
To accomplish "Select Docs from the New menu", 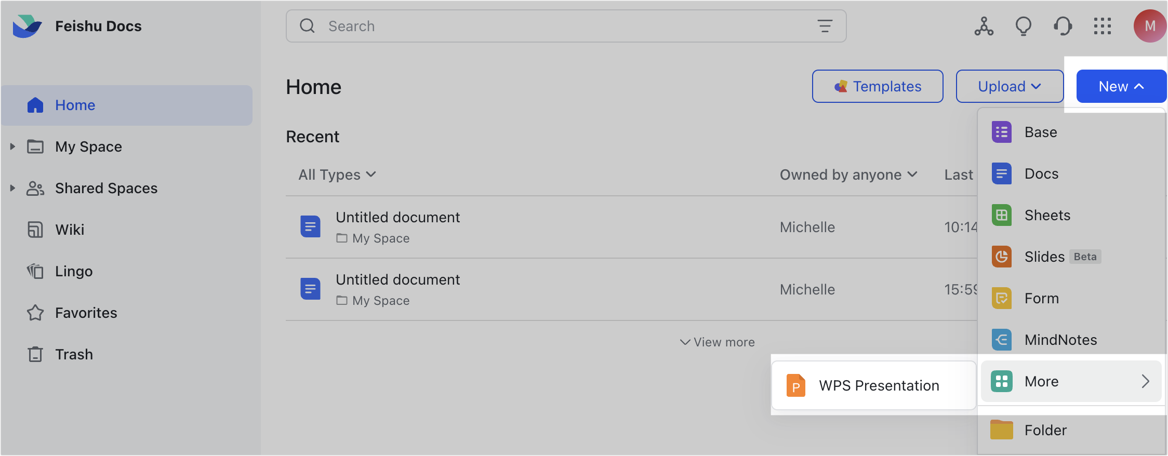I will [1070, 173].
